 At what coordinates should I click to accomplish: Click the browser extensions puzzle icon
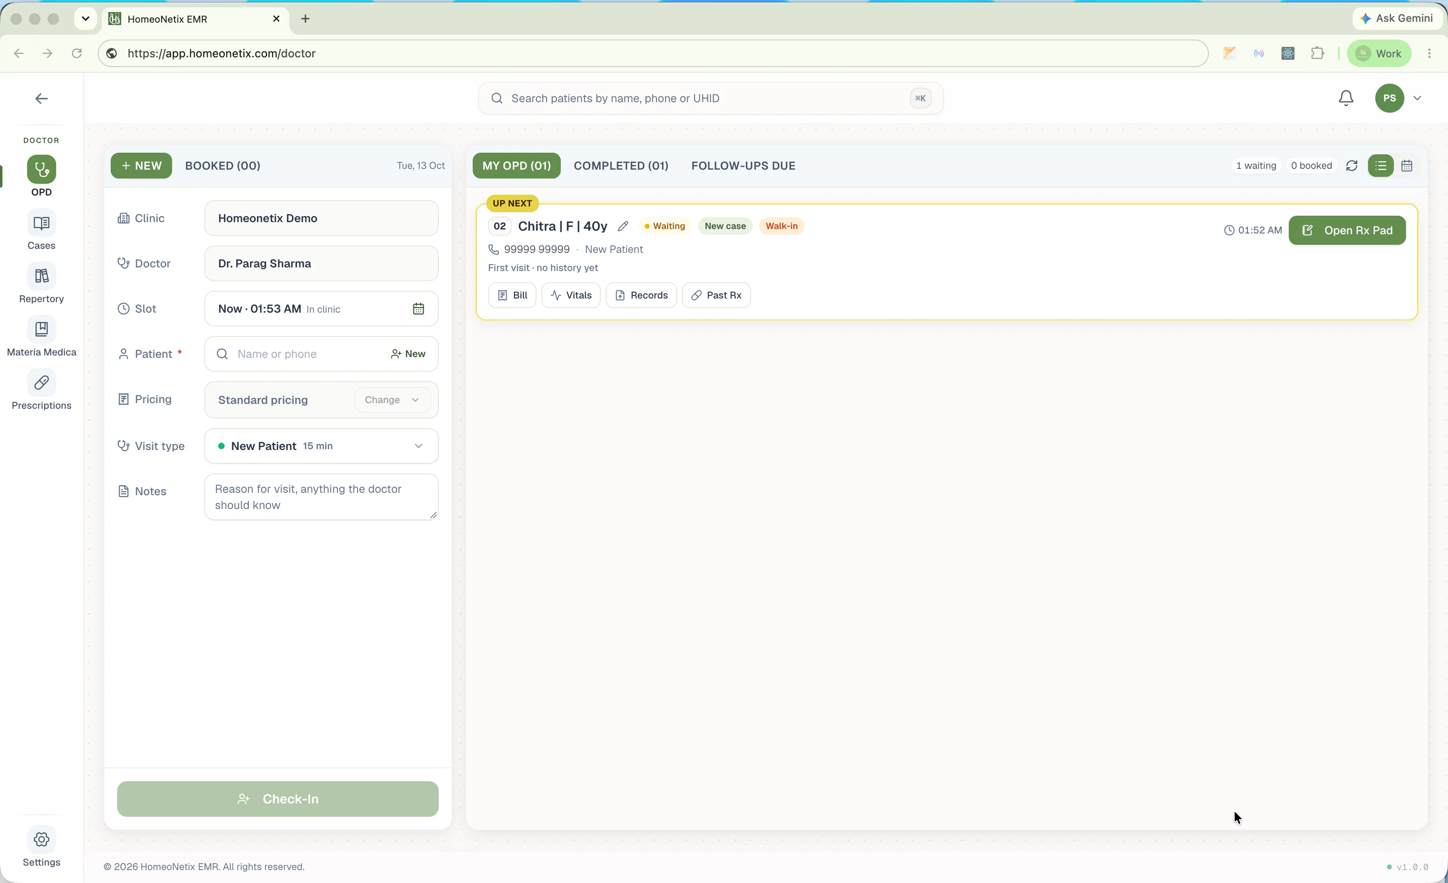(1318, 53)
